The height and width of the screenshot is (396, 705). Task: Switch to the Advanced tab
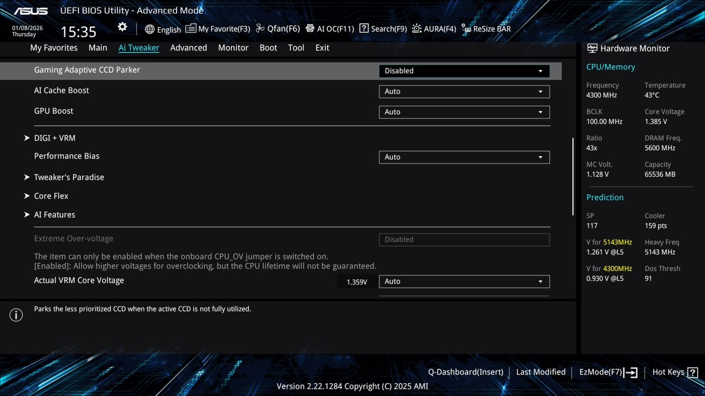coord(188,48)
